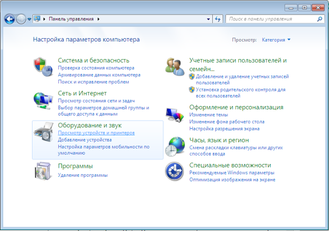Open the Programs disc box icon

tap(42, 171)
